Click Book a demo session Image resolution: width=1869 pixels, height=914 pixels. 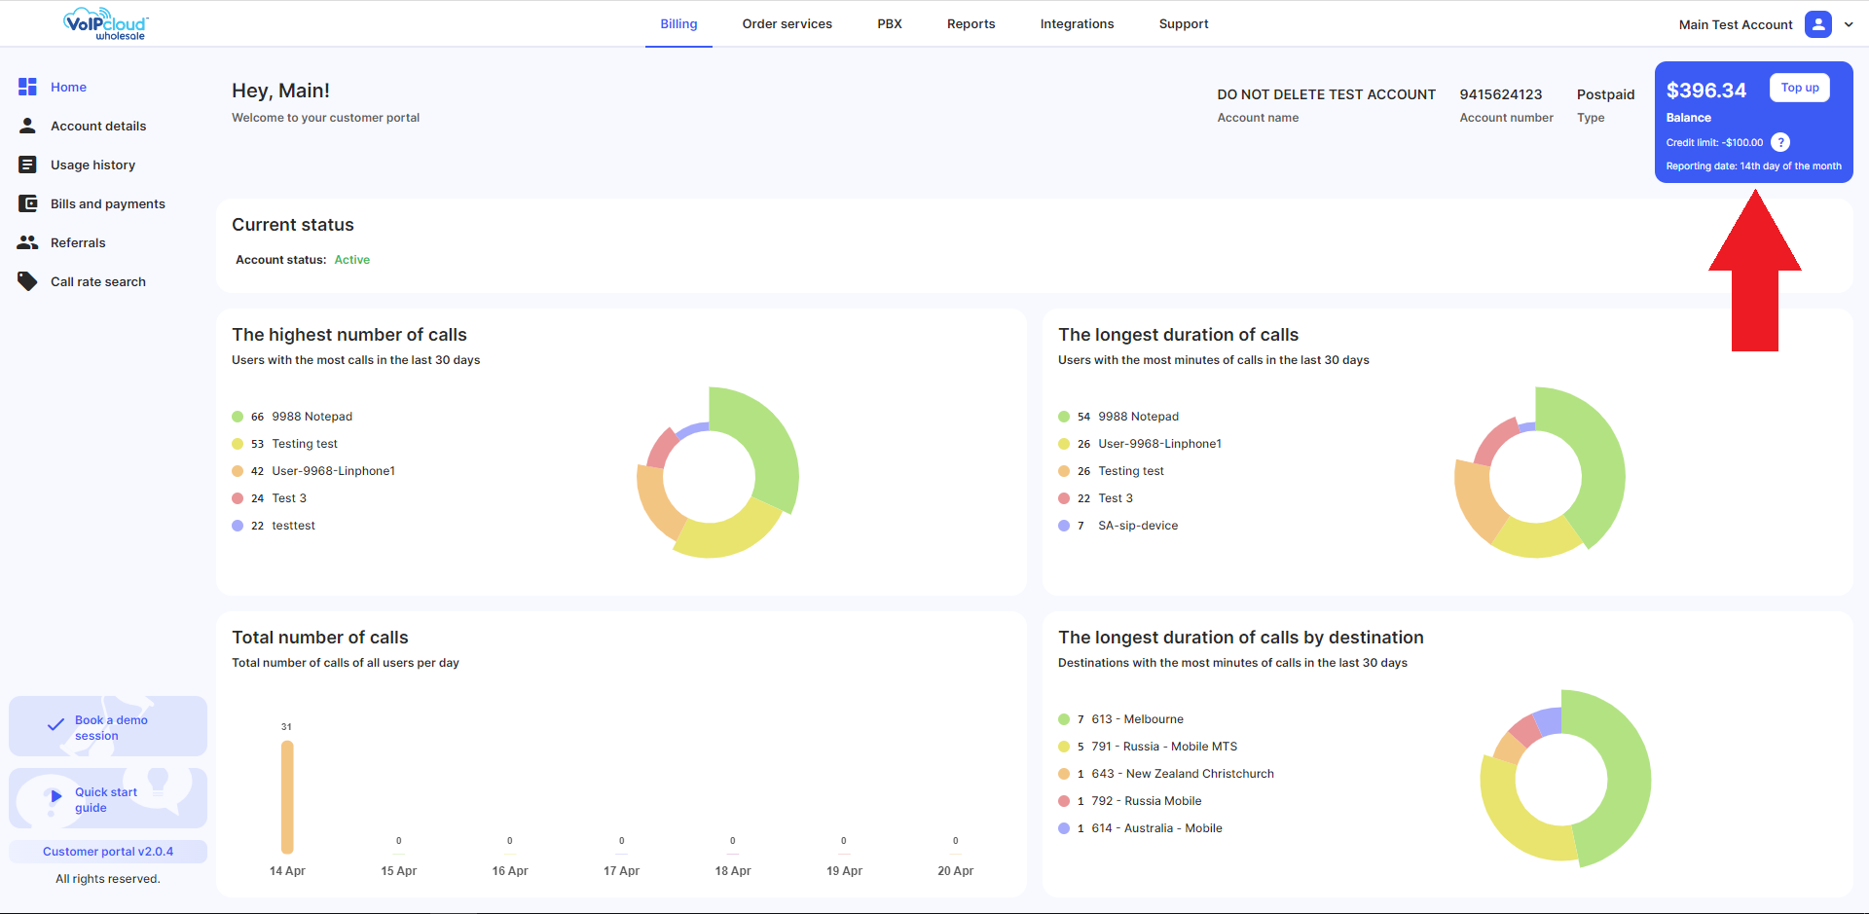point(108,726)
